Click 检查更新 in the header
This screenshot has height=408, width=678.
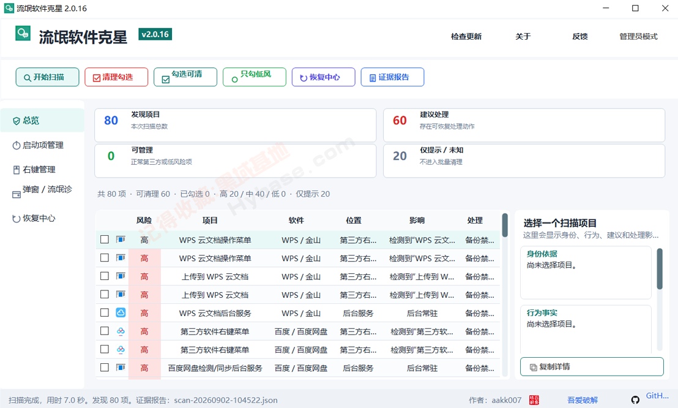(x=466, y=36)
